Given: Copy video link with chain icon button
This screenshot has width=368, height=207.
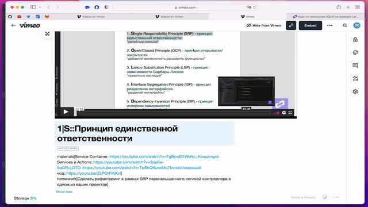Looking at the screenshot, I should coord(291,25).
